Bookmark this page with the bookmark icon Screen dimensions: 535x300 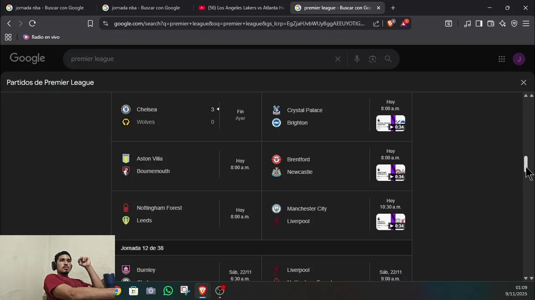point(90,24)
